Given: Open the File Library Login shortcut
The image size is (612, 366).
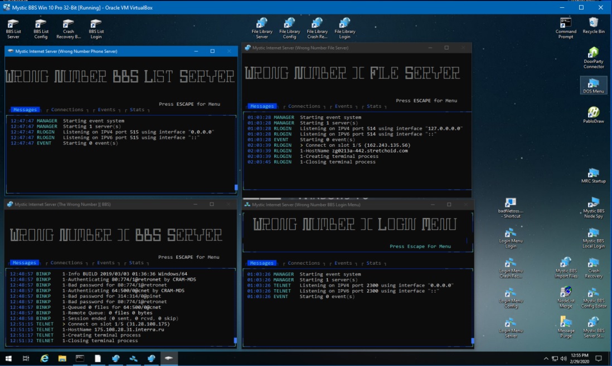Looking at the screenshot, I should point(344,28).
